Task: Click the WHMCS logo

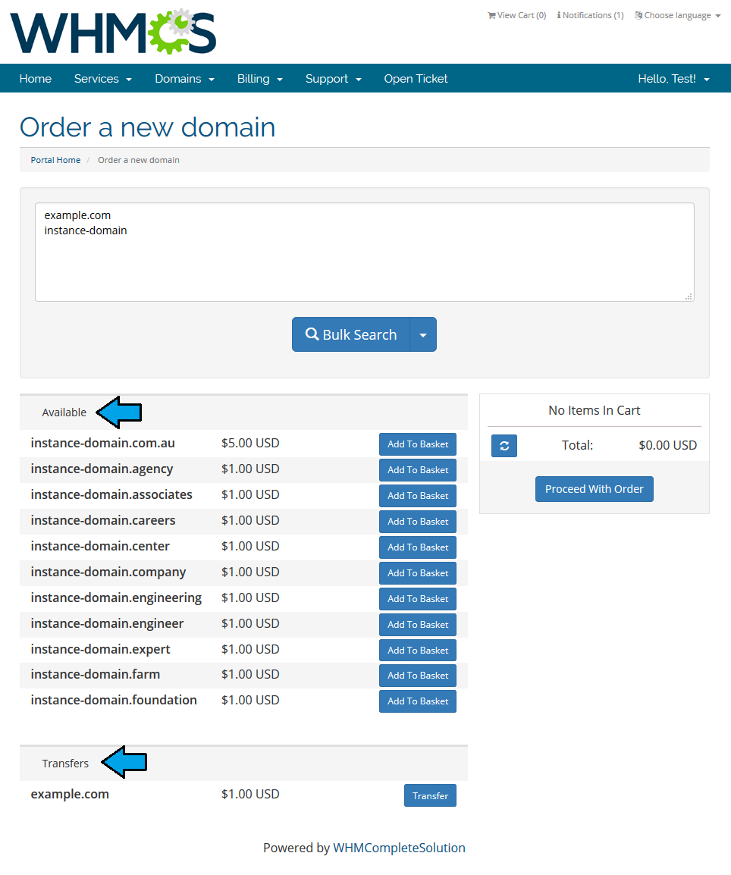Action: point(113,31)
